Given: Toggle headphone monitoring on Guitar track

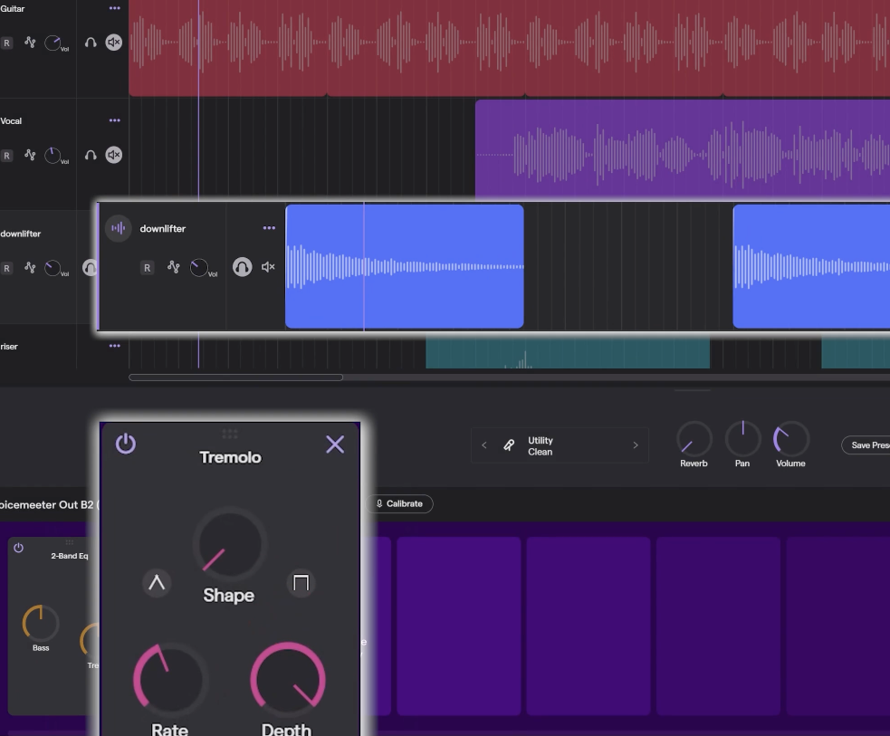Looking at the screenshot, I should (x=91, y=43).
